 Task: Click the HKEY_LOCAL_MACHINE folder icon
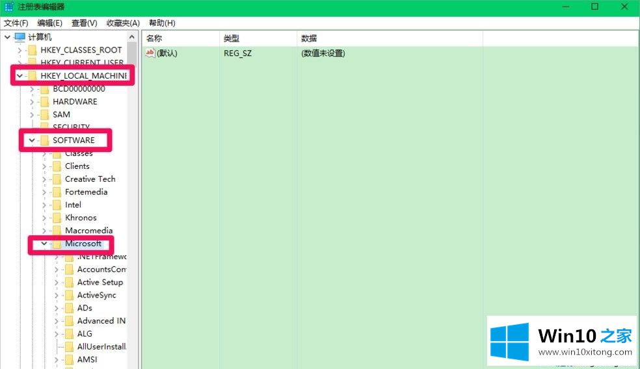[x=32, y=76]
